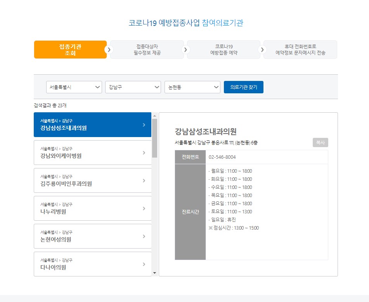Click chevron on the 김주룡이비인후과의원 row
The height and width of the screenshot is (302, 369).
[x=144, y=180]
